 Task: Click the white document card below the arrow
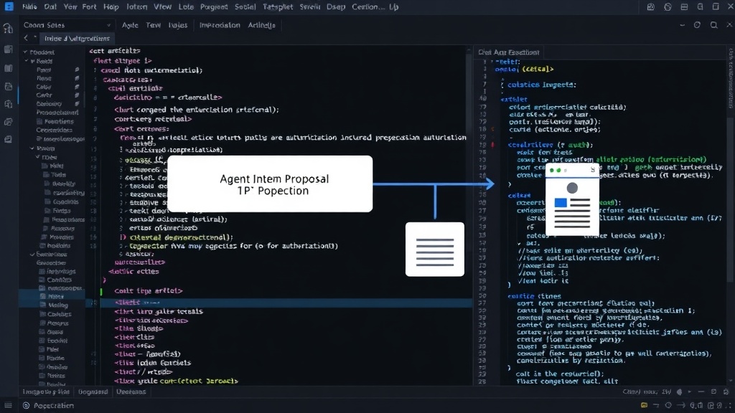click(x=435, y=249)
